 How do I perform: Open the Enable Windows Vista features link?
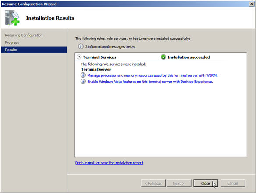click(150, 82)
